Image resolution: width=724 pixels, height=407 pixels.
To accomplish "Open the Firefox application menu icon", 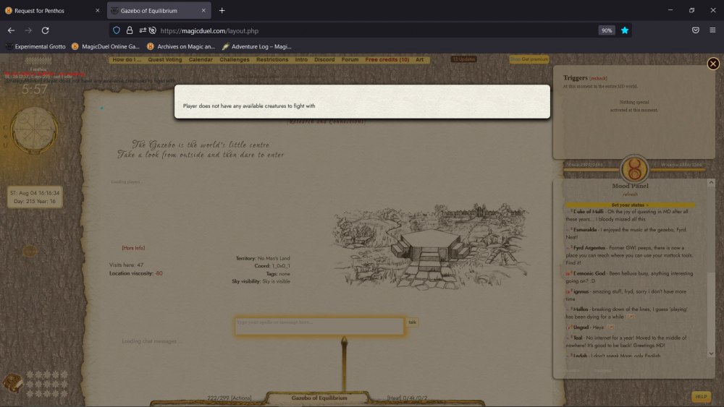I will [713, 30].
